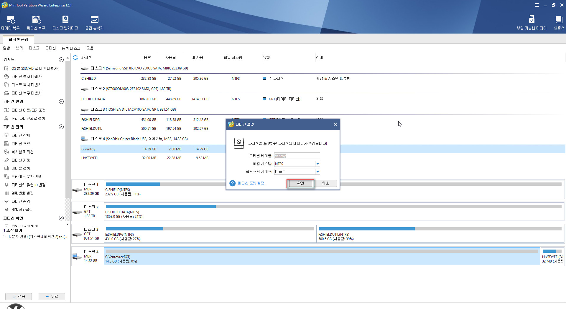Select Change Partition Type ID (파티션의 유형 ID 변경)
The image size is (566, 309).
click(28, 185)
